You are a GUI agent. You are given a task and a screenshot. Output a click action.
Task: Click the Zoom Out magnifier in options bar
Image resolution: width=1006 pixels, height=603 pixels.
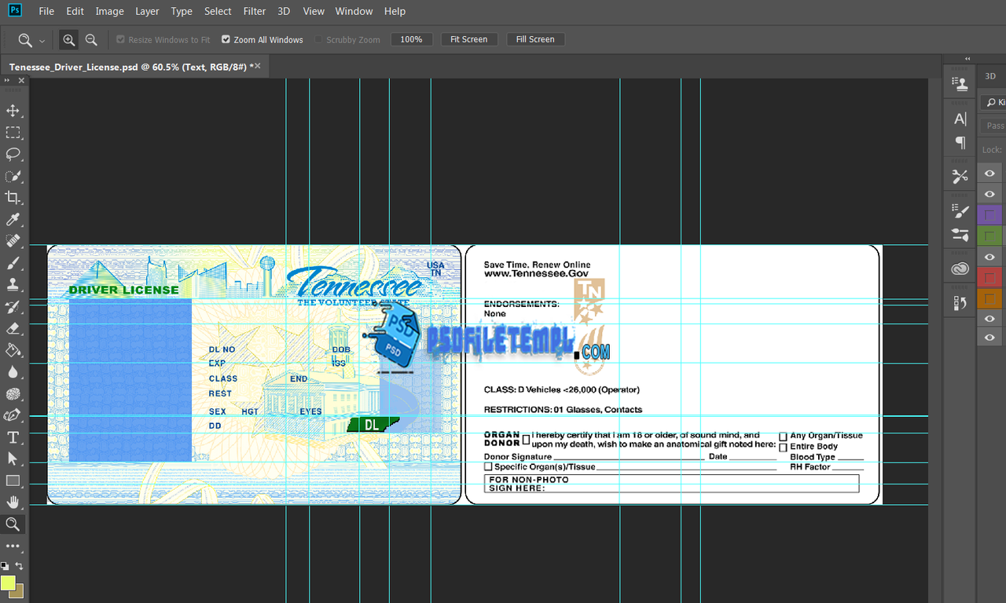pyautogui.click(x=91, y=39)
